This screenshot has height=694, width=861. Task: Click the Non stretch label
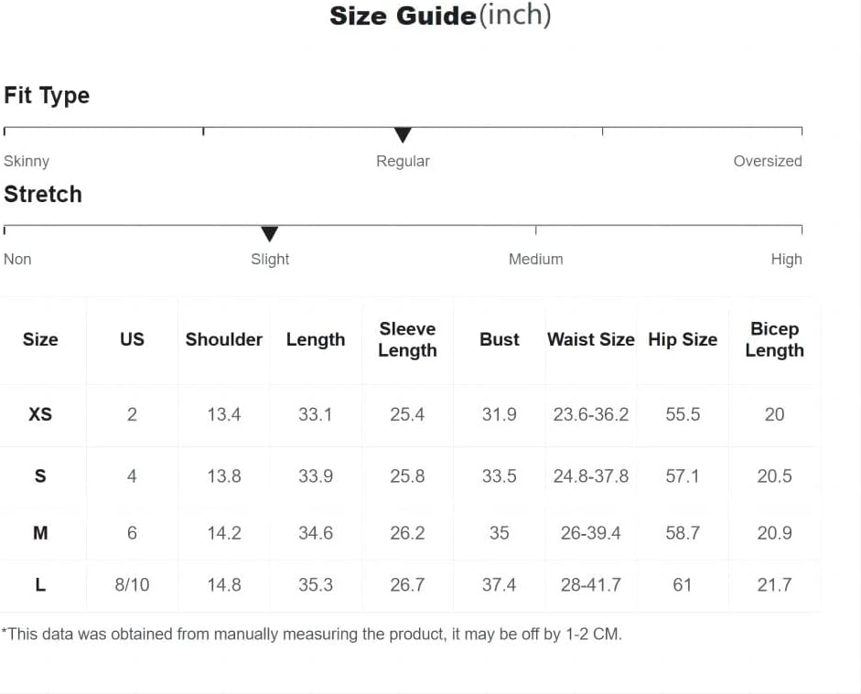point(17,259)
